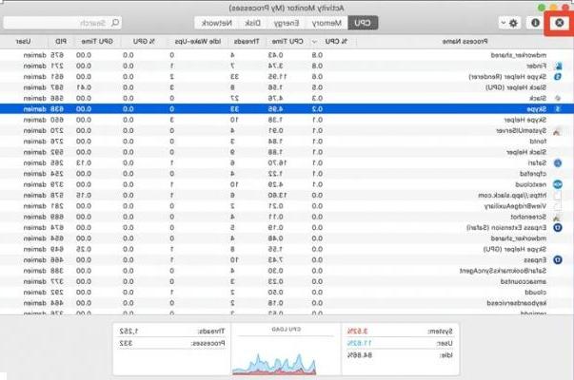Screen dimensions: 574x380
Task: Sort by the GPU Time column header
Action: (97, 41)
